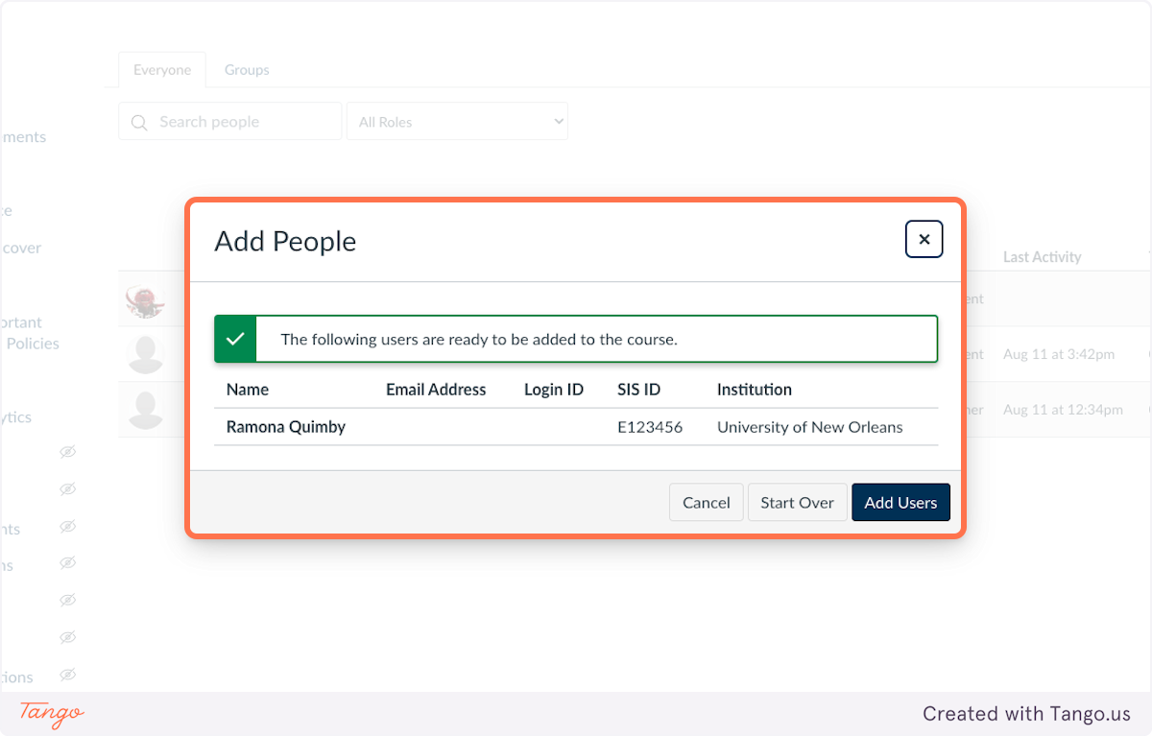The width and height of the screenshot is (1152, 736).
Task: Open the All Roles dropdown
Action: 457,122
